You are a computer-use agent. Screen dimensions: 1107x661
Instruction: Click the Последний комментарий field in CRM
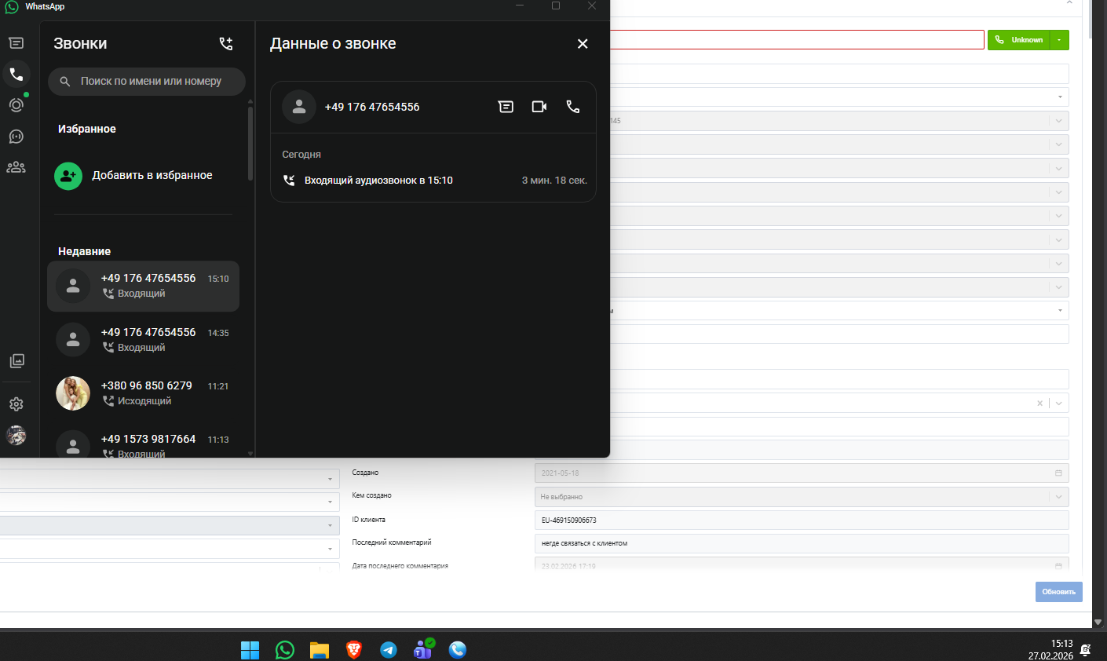tap(802, 543)
